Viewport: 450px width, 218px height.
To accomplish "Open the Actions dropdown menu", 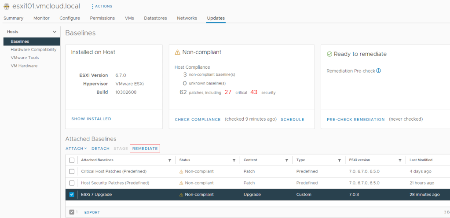I will click(102, 6).
